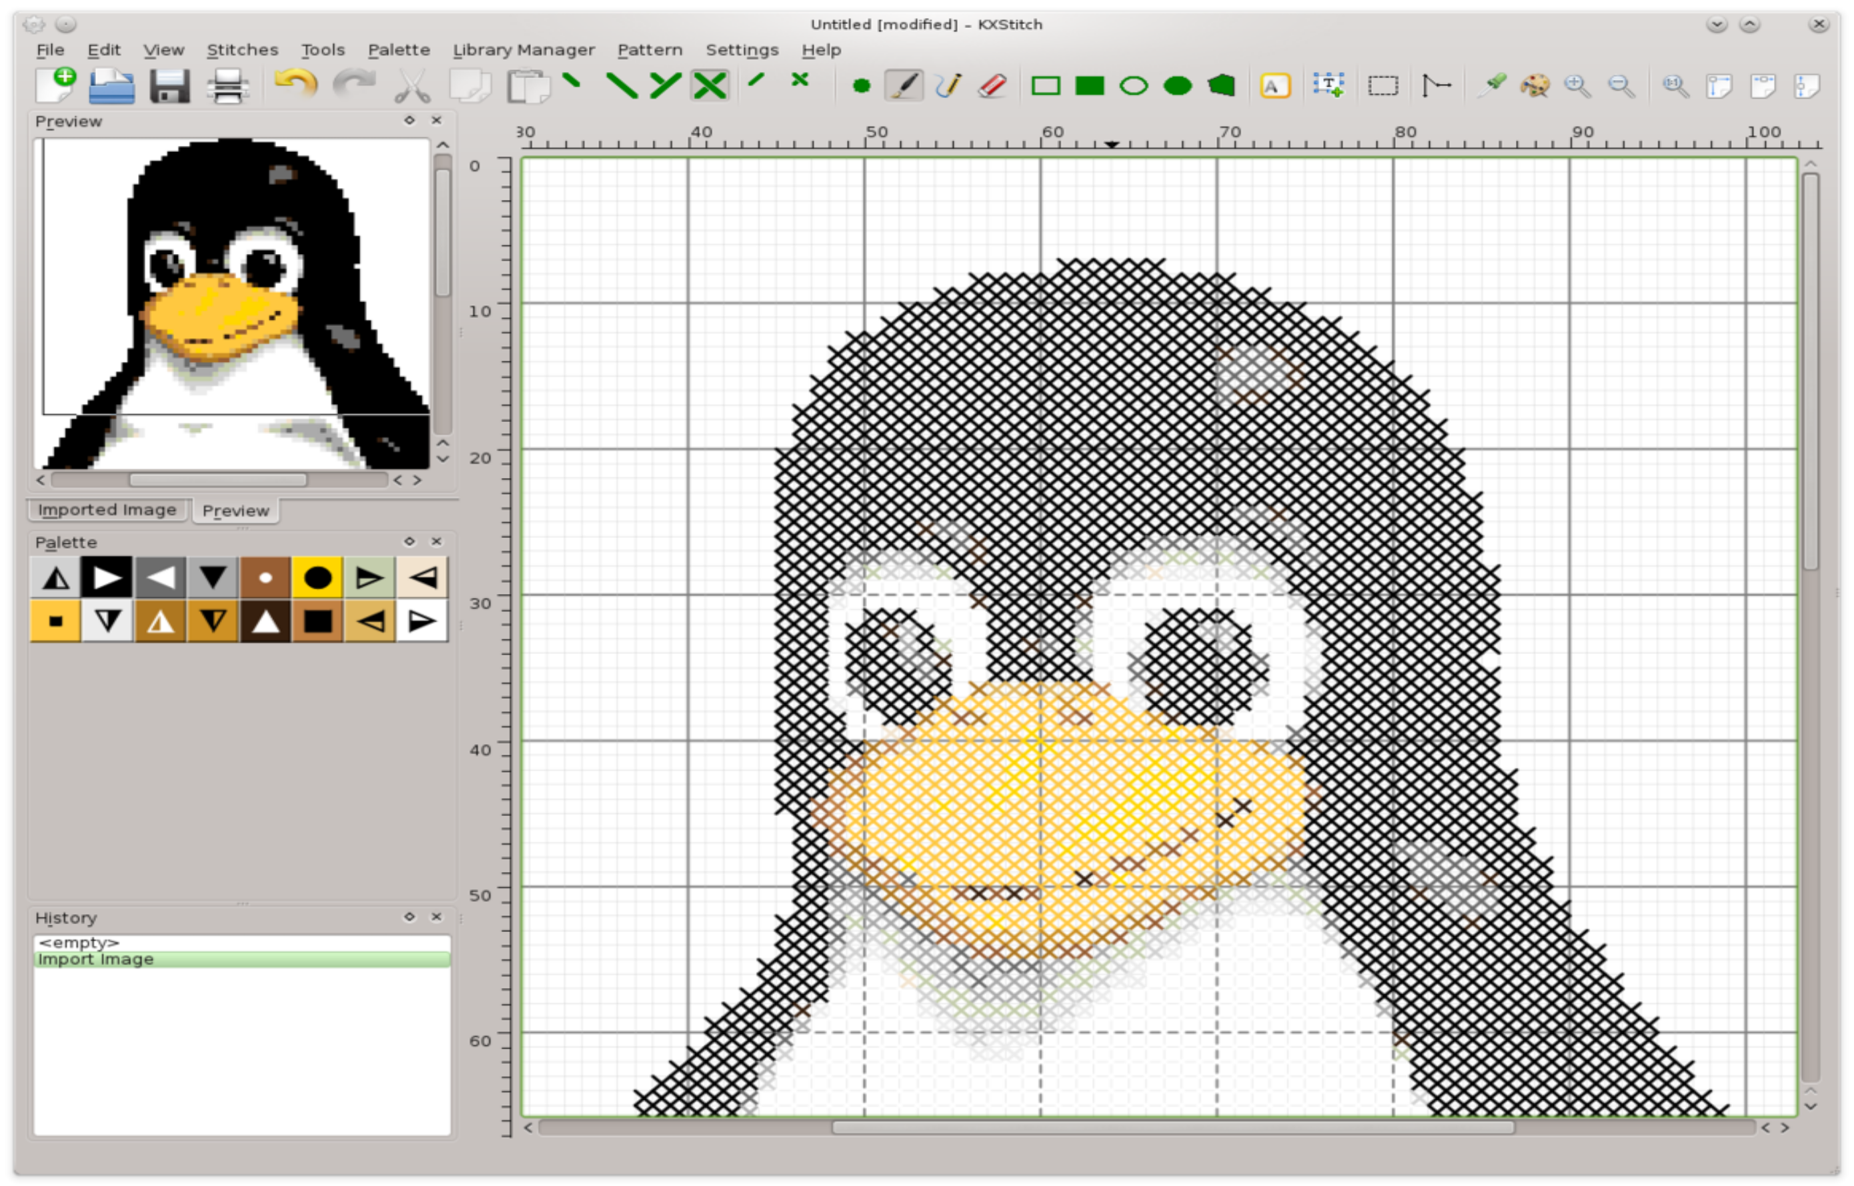Select the three-quarter stitch tool
The width and height of the screenshot is (1854, 1186).
coord(666,85)
